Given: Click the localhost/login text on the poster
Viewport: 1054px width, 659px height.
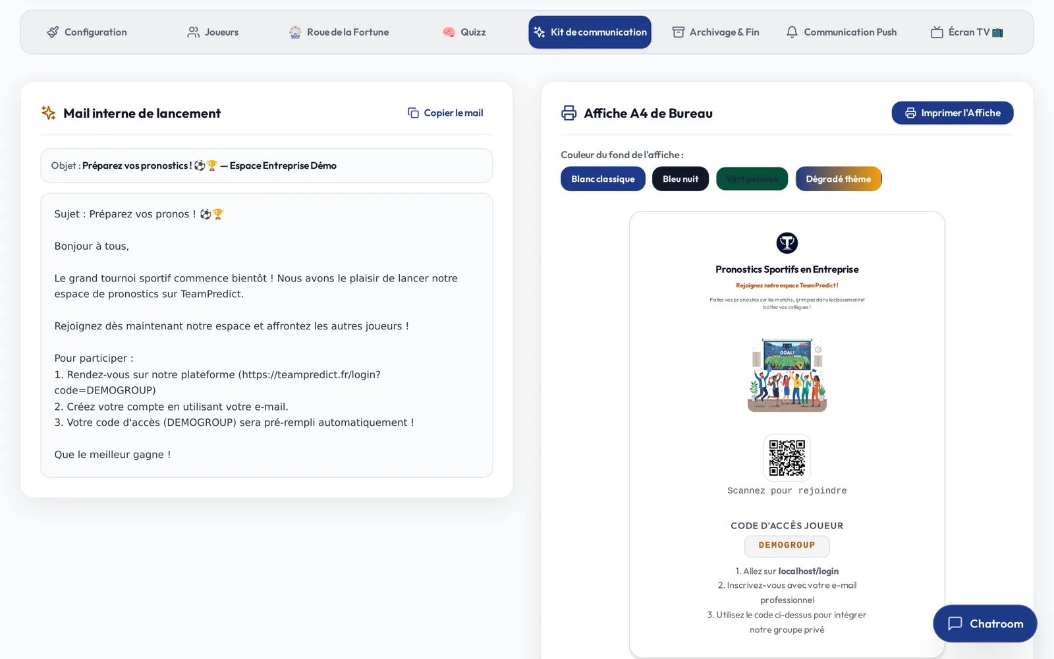Looking at the screenshot, I should 808,571.
